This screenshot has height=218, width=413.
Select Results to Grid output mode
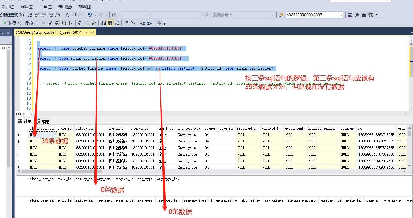click(110, 23)
